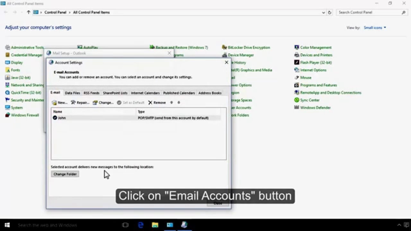Open Task View on the taskbar
411x231 pixels.
coord(125,225)
